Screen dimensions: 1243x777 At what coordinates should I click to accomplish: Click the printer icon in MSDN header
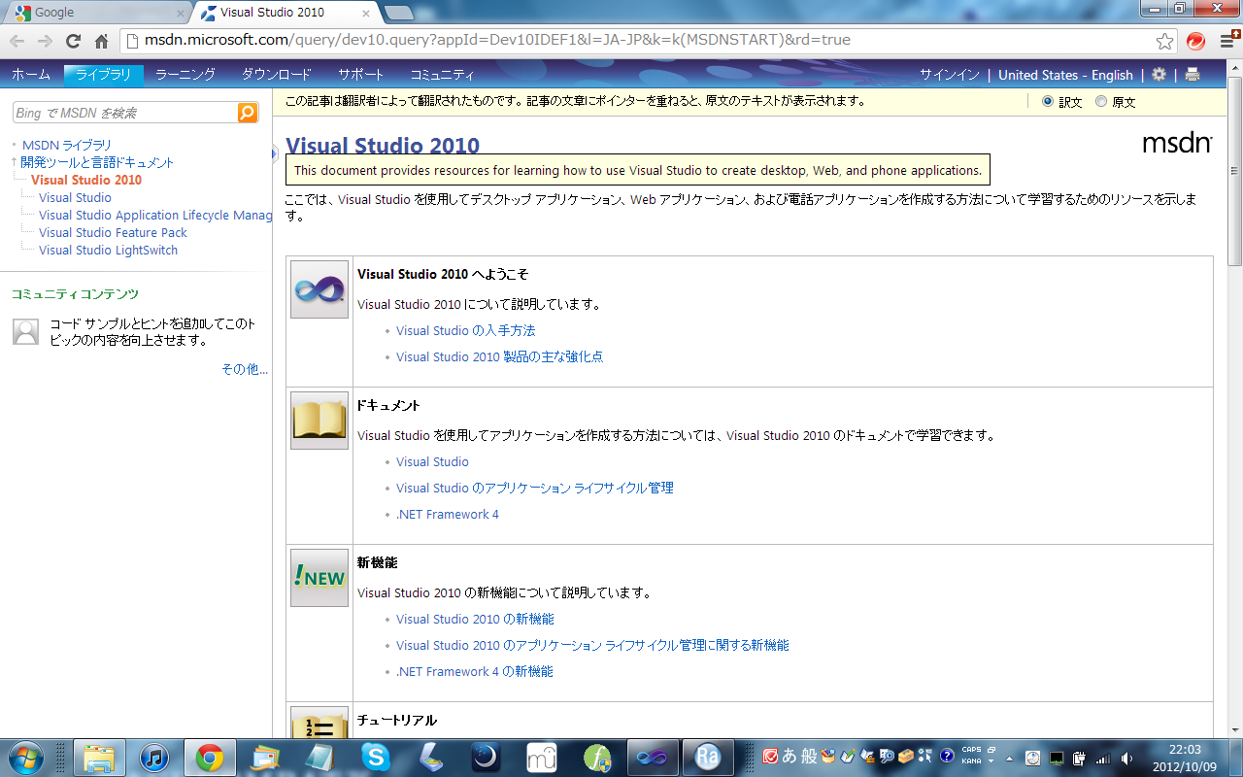[x=1193, y=75]
